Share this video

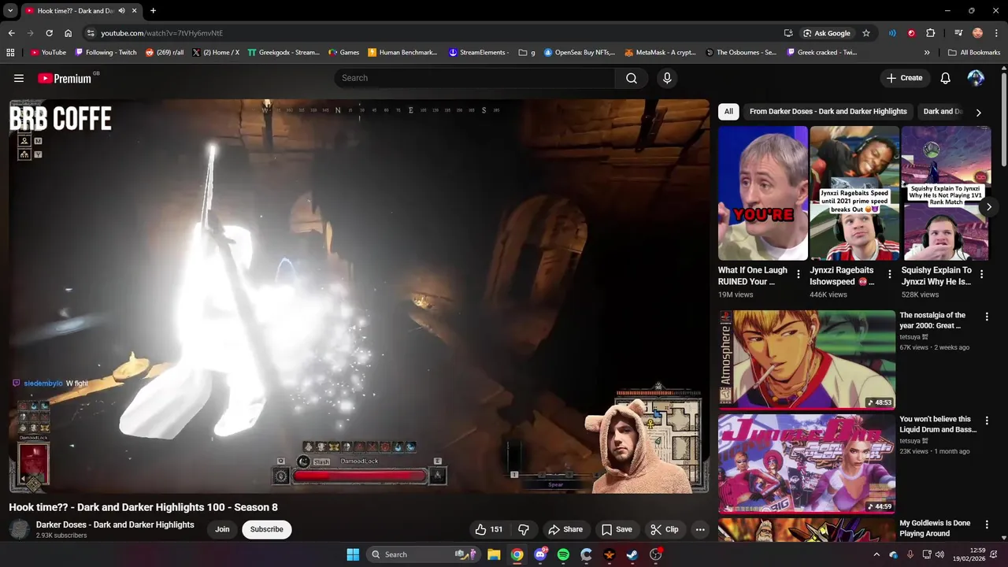565,529
